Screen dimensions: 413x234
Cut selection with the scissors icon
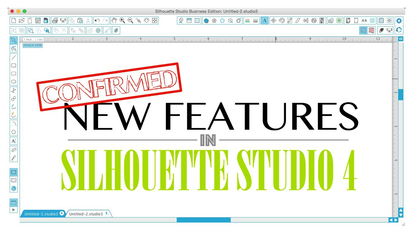coord(88,20)
